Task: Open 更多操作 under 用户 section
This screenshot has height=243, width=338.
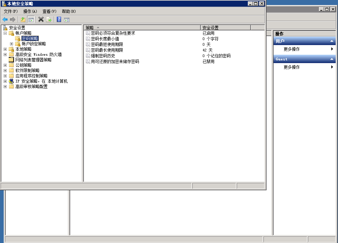Action: 292,49
